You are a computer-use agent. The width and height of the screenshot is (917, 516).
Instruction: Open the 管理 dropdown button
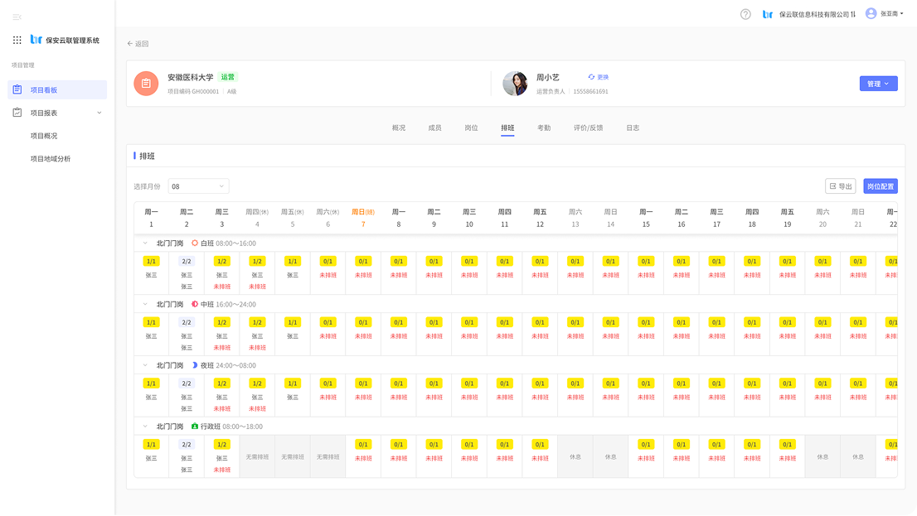pos(878,84)
